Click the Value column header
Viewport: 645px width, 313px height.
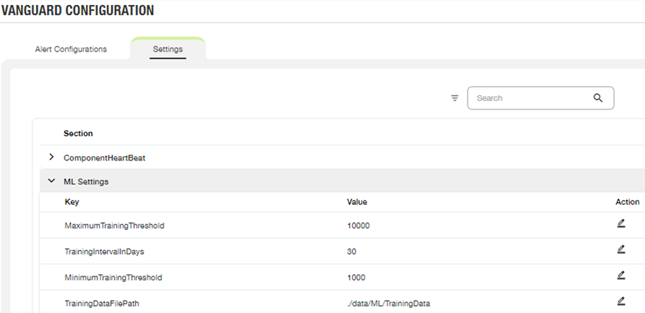pos(357,202)
